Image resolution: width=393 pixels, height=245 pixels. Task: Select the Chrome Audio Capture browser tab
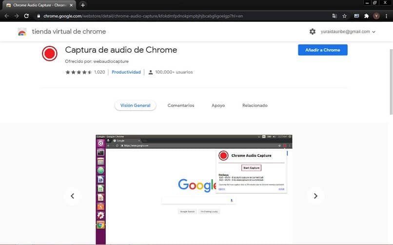[39, 5]
